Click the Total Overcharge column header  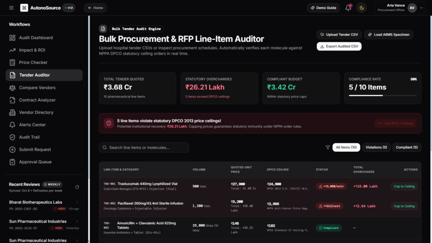click(x=364, y=170)
